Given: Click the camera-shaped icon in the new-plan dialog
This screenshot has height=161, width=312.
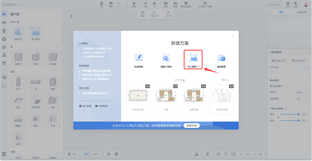Looking at the screenshot, I should (221, 58).
